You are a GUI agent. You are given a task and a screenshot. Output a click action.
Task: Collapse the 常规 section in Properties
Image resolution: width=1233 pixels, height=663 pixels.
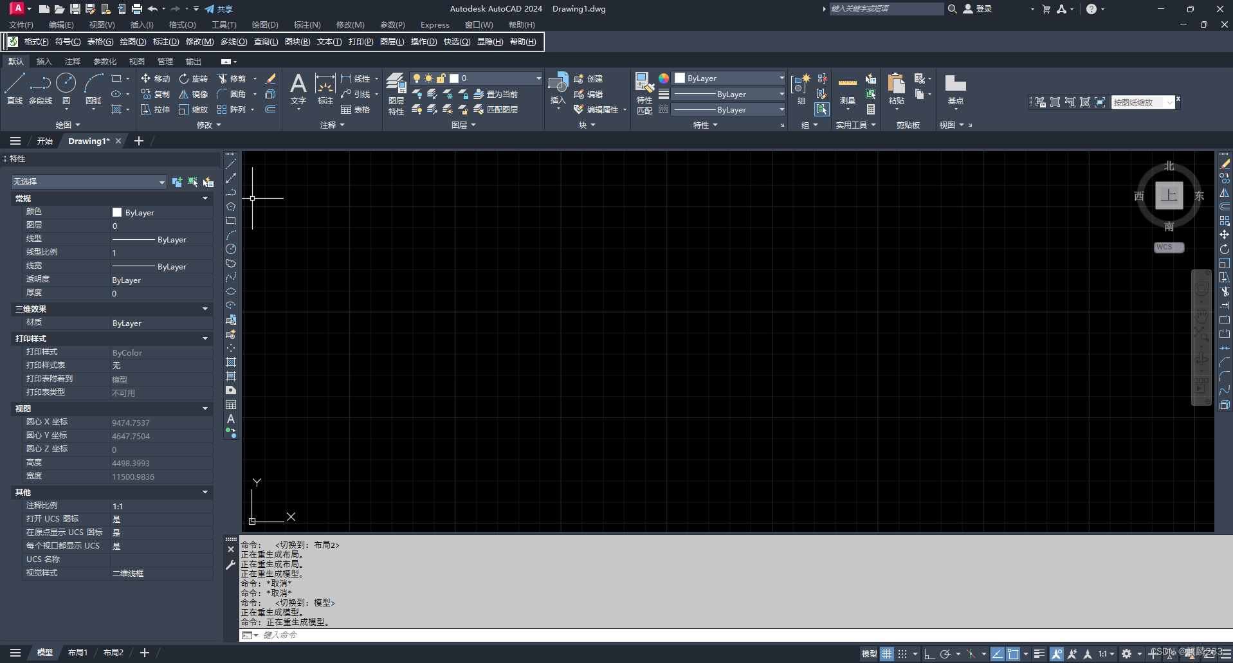205,198
